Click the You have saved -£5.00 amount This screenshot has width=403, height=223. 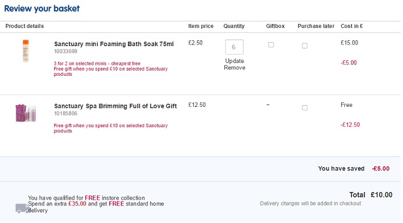tap(381, 169)
